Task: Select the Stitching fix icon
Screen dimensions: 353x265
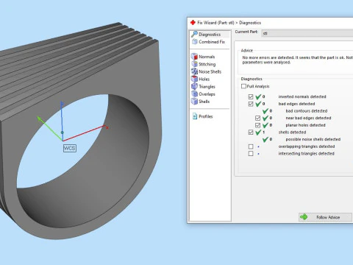Action: (194, 64)
